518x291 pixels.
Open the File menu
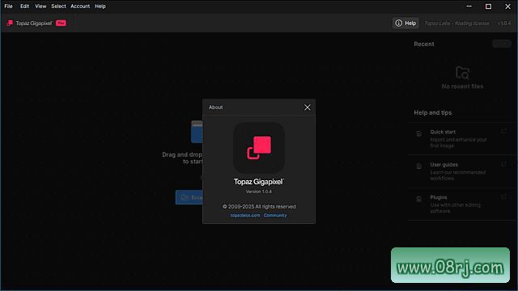tap(8, 6)
